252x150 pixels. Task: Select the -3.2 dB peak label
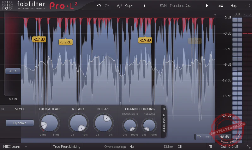tap(66, 42)
